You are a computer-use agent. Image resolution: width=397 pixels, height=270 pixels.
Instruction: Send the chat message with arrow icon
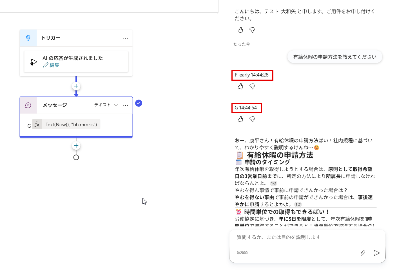pos(377,253)
